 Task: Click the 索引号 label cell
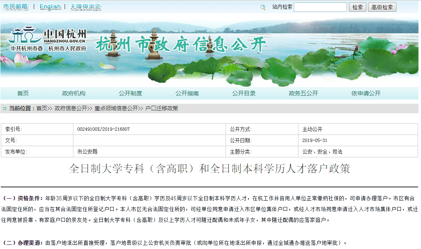(37, 129)
